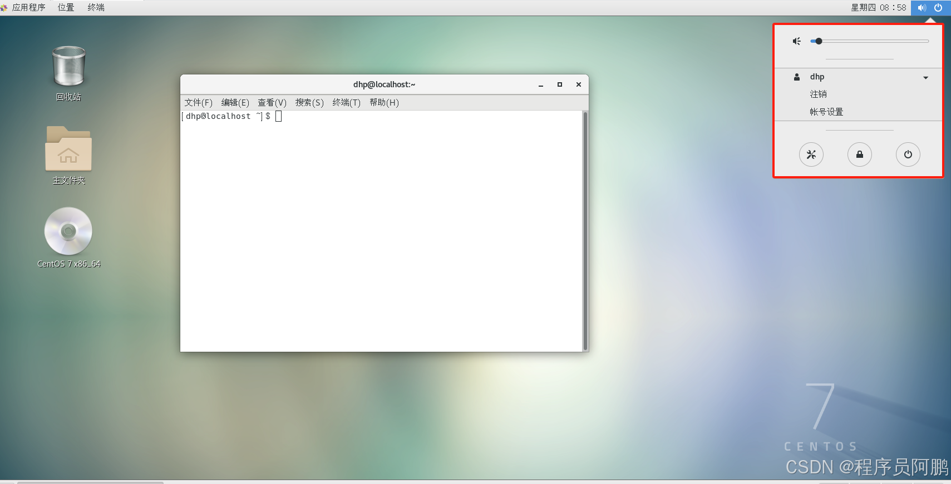Open system settings via the wrench button
The width and height of the screenshot is (951, 484).
[811, 154]
